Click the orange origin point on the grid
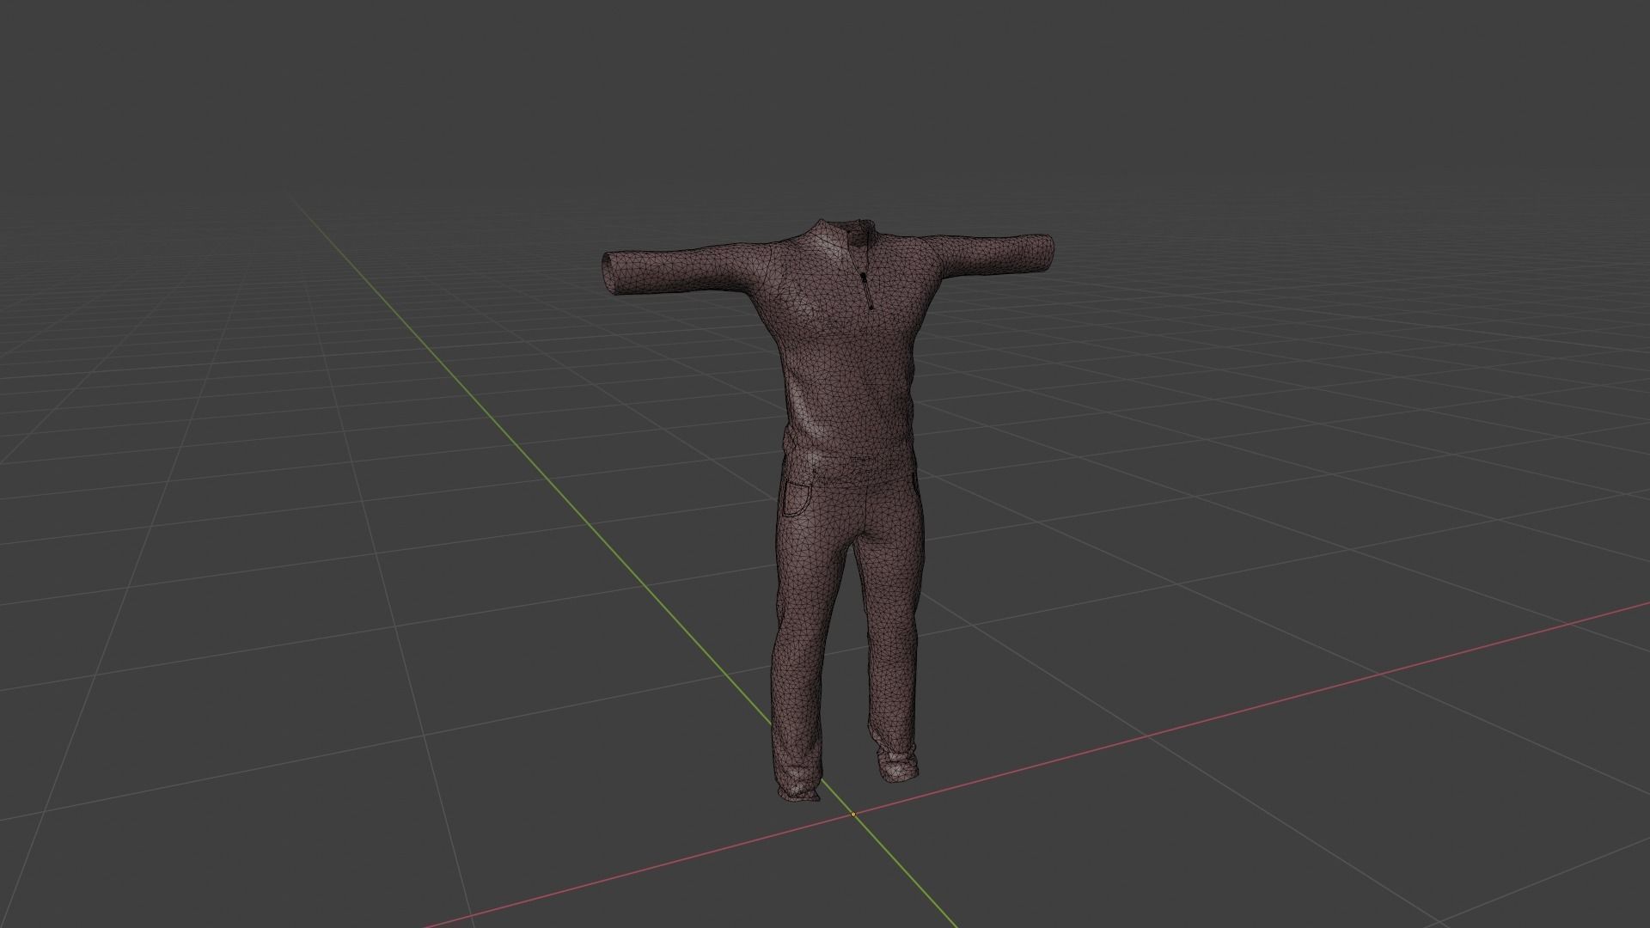 (853, 814)
